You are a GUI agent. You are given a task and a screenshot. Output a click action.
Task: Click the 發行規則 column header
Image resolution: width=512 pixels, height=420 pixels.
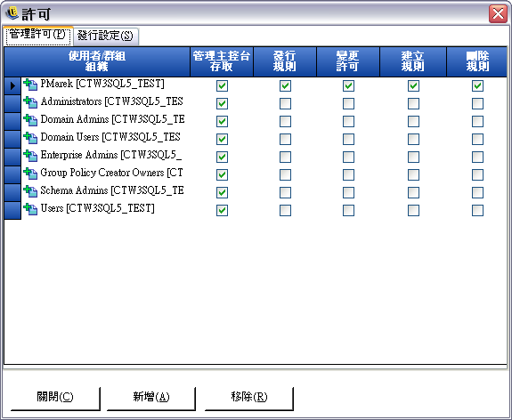point(284,61)
